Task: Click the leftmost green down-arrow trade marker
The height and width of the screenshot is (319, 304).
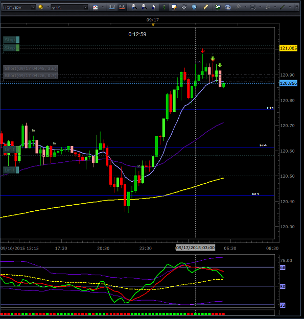Action: pyautogui.click(x=213, y=59)
